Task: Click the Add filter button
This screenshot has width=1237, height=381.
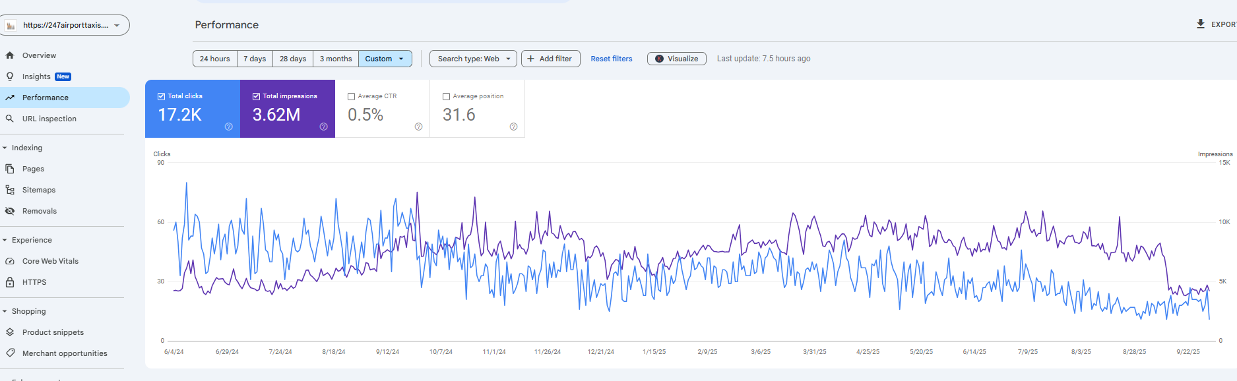Action: (550, 59)
